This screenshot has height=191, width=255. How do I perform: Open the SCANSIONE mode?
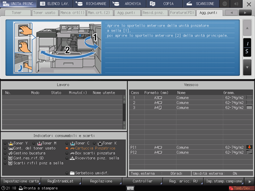201,3
